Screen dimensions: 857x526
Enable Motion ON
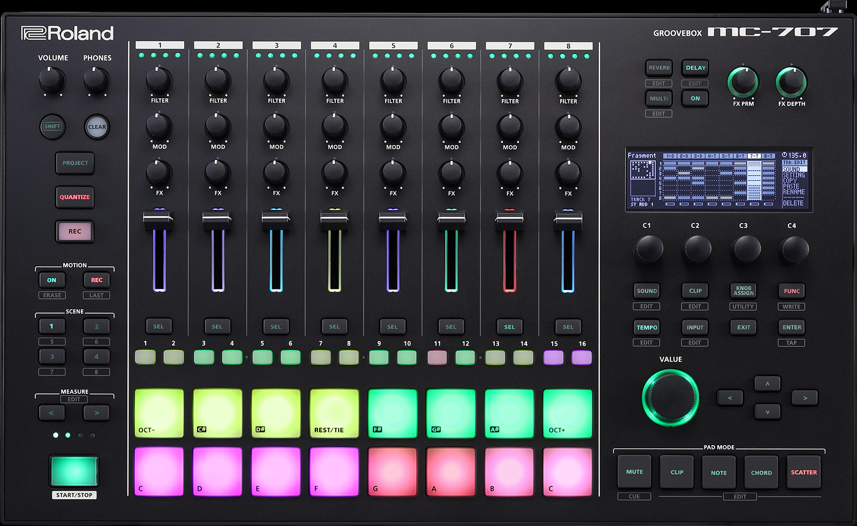(x=52, y=279)
